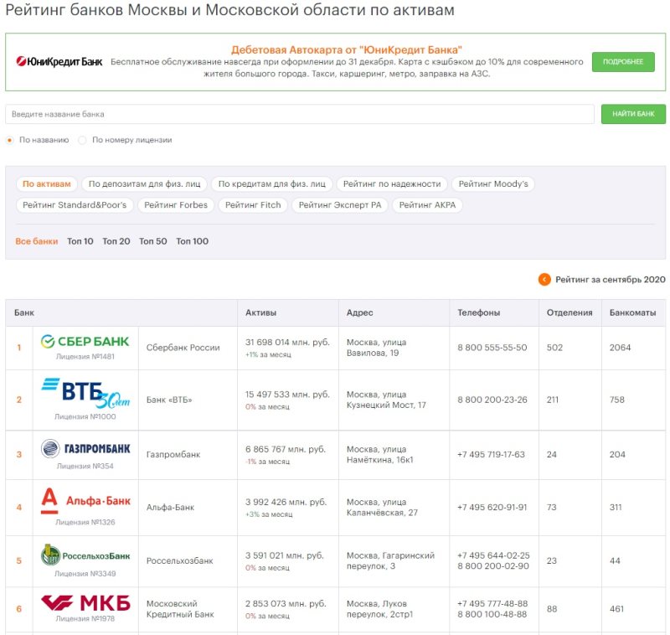The width and height of the screenshot is (670, 635).
Task: Open «Рейтинг за сентябрь 2020» link
Action: (611, 280)
